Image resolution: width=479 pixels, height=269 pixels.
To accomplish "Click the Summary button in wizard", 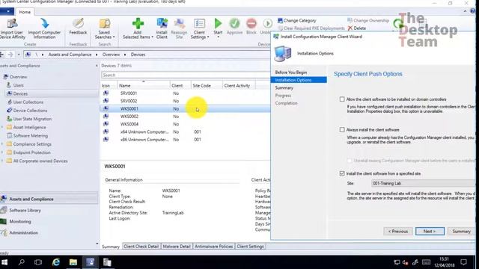I will [461, 231].
